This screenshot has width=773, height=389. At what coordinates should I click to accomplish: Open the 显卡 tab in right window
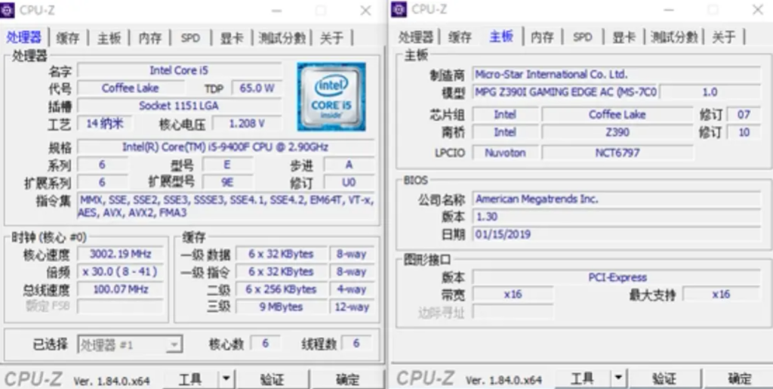[624, 37]
